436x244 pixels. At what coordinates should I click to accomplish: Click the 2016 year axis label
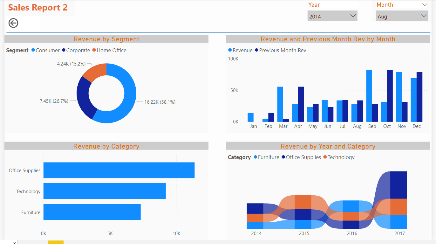tap(352, 233)
